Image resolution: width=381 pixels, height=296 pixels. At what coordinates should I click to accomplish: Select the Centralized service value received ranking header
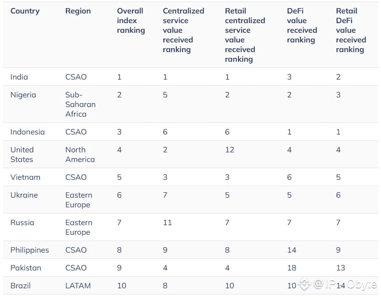click(183, 30)
